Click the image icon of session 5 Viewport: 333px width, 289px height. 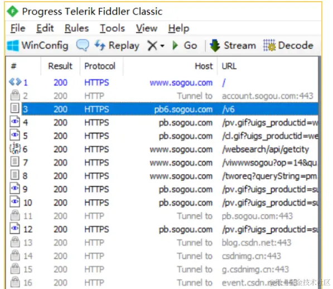coord(15,135)
